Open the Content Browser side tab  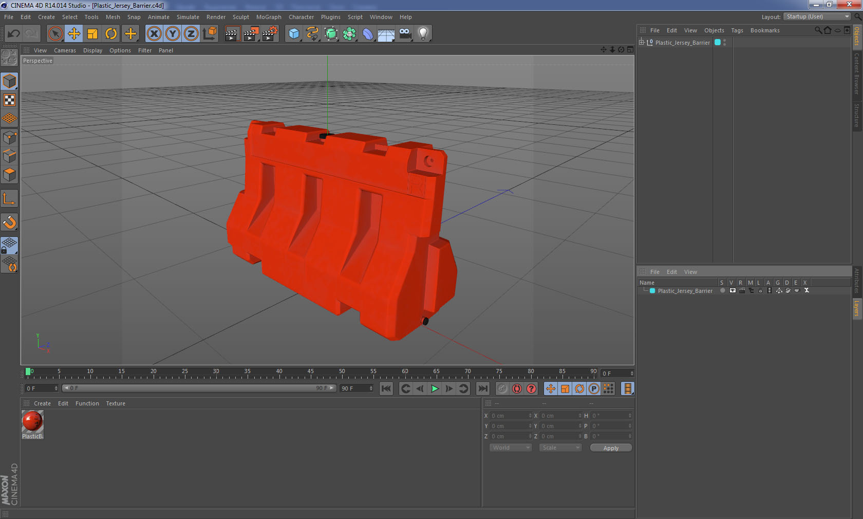(x=856, y=73)
